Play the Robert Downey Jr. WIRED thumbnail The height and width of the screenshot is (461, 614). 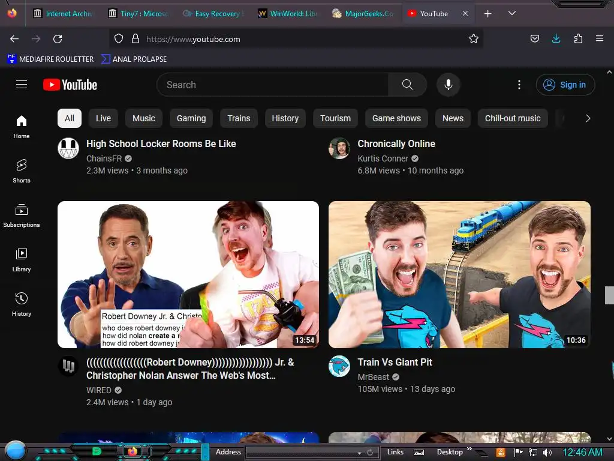pos(188,274)
